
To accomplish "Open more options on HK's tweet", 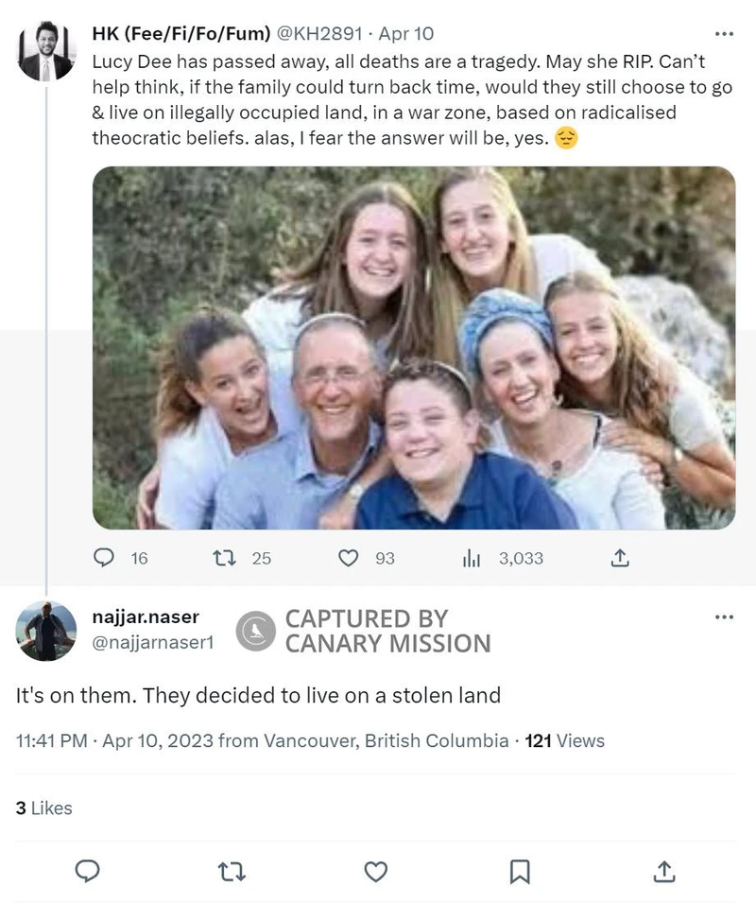I will coord(724,34).
